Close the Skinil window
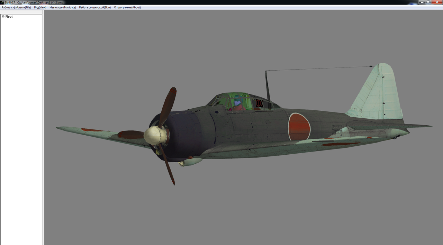 [437, 2]
